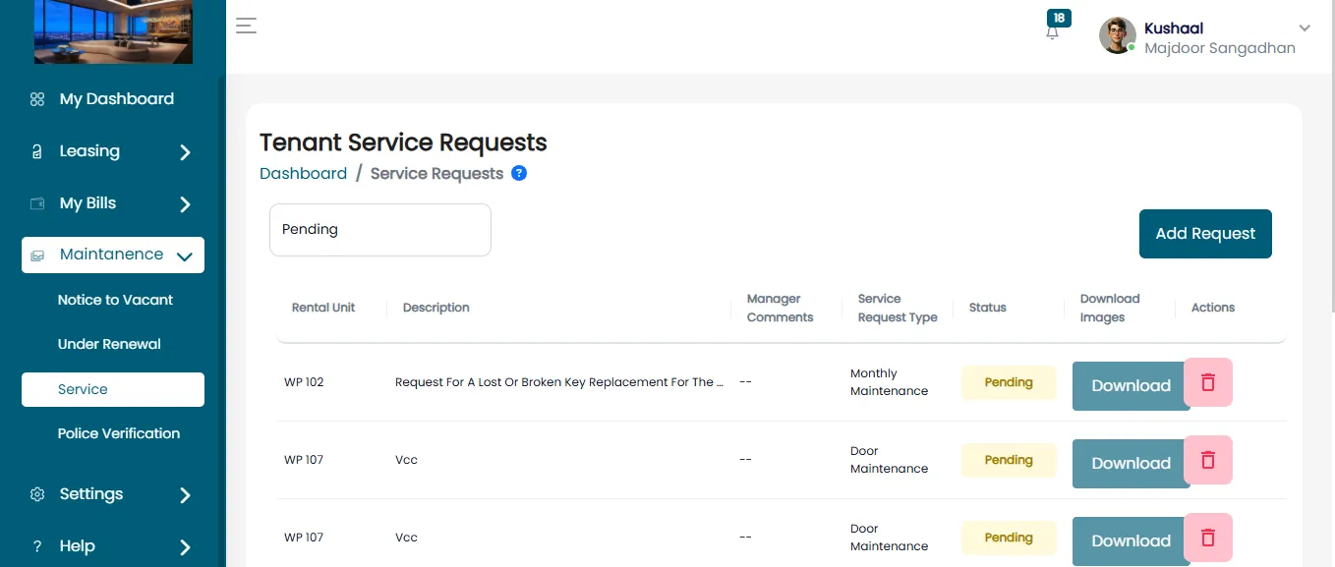Image resolution: width=1335 pixels, height=567 pixels.
Task: Open the Pending status filter box
Action: 380,230
